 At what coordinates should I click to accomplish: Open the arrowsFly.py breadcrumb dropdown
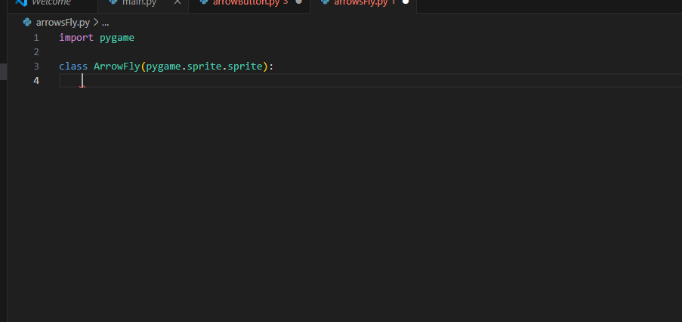coord(63,23)
